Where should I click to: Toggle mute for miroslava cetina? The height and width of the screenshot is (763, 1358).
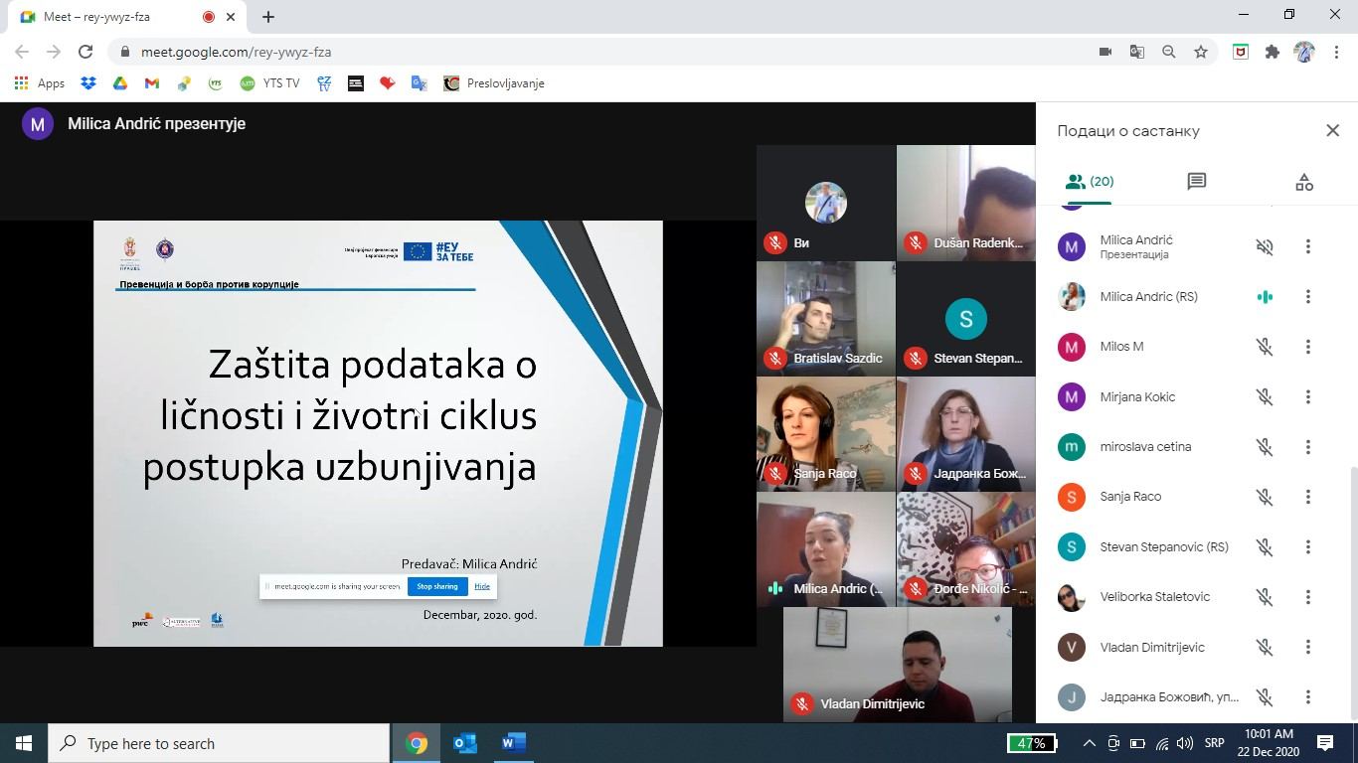(x=1265, y=447)
